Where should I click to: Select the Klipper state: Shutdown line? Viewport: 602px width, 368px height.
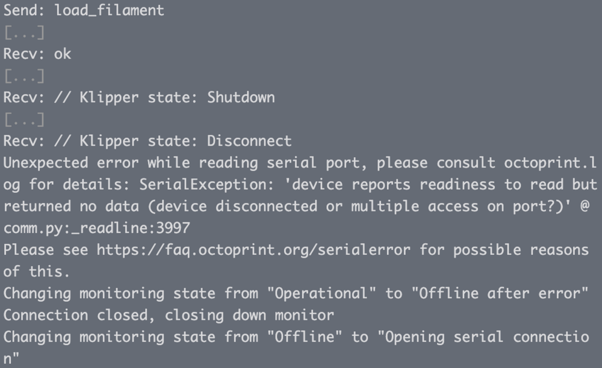coord(139,98)
